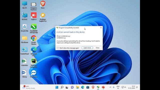This screenshot has height=90, width=160.
Task: Open the Control Panel desktop icon
Action: tap(24, 51)
